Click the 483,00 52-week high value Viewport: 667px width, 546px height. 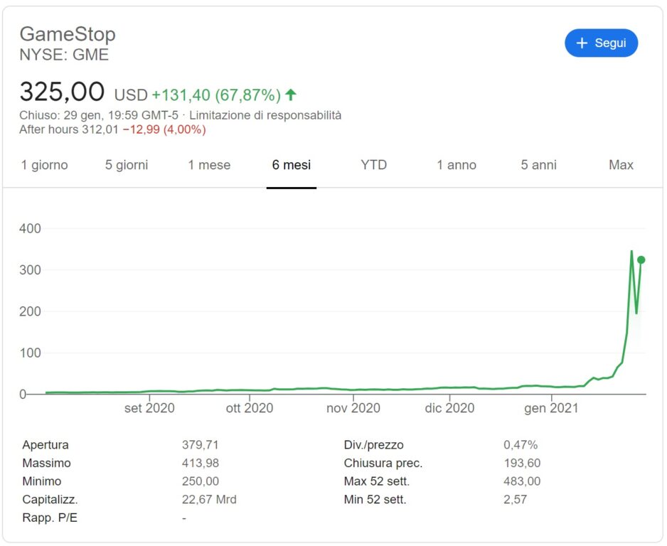tap(522, 481)
